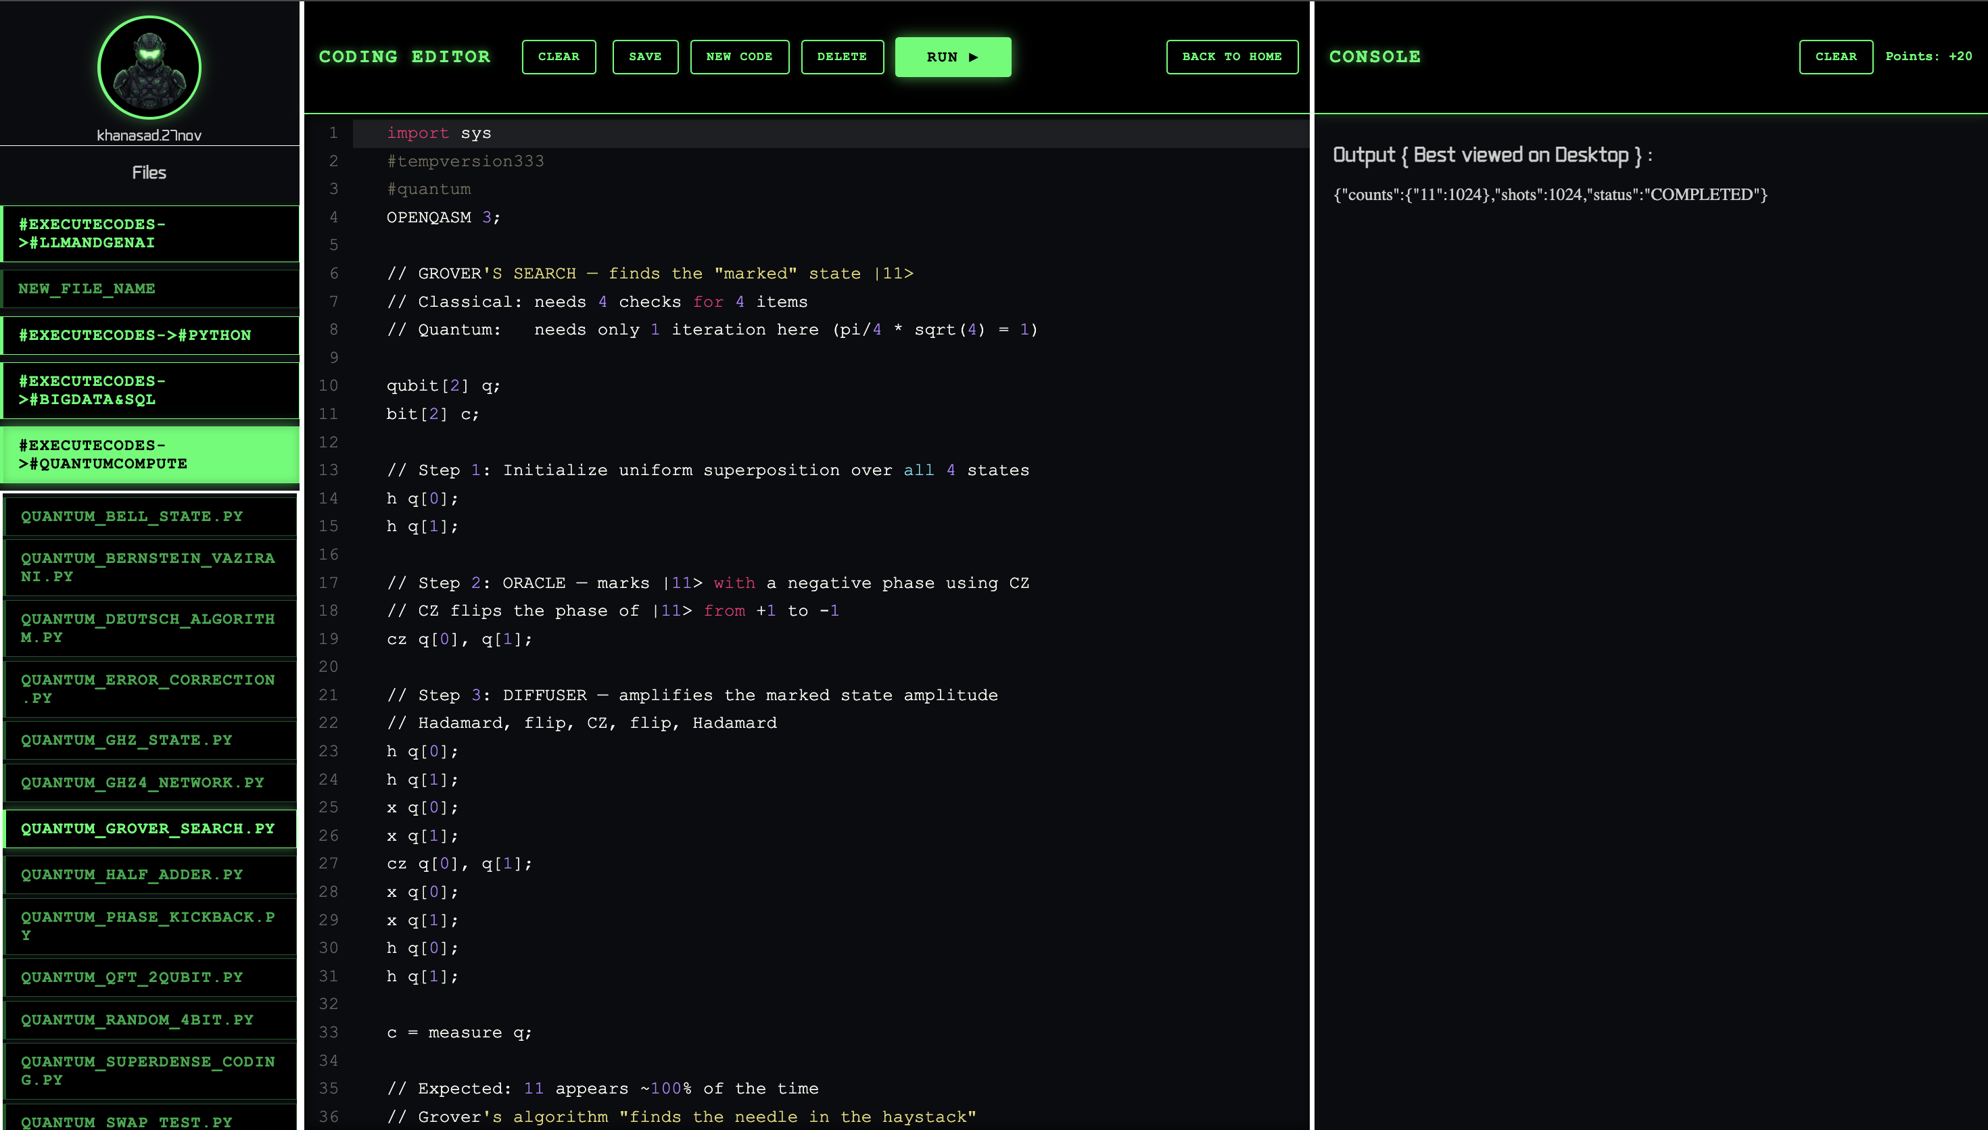Open QUANTUM_HALF_ADDER.PY file
This screenshot has width=1988, height=1130.
[x=151, y=875]
